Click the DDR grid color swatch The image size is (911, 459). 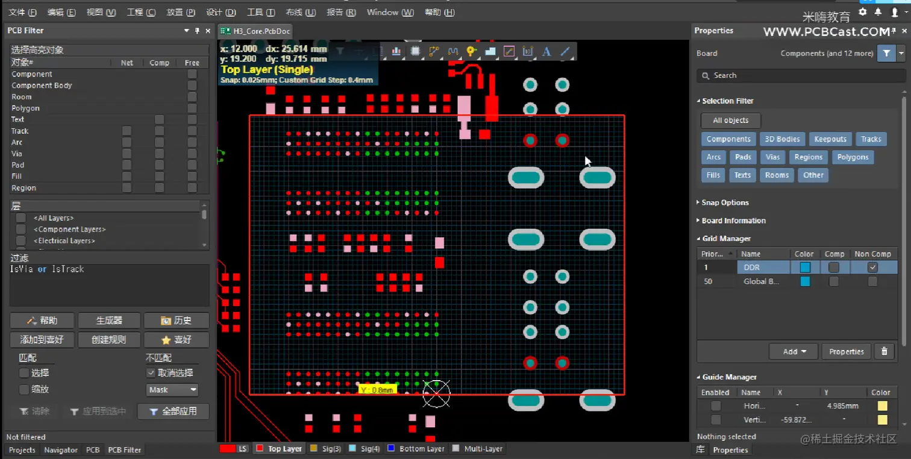pyautogui.click(x=805, y=267)
